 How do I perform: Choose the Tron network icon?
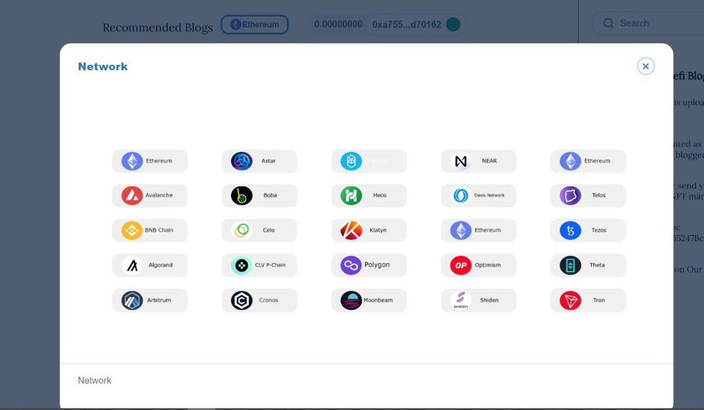[571, 300]
